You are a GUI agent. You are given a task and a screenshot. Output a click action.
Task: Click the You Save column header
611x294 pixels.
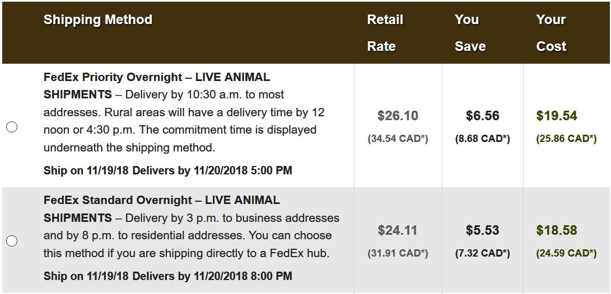(469, 32)
